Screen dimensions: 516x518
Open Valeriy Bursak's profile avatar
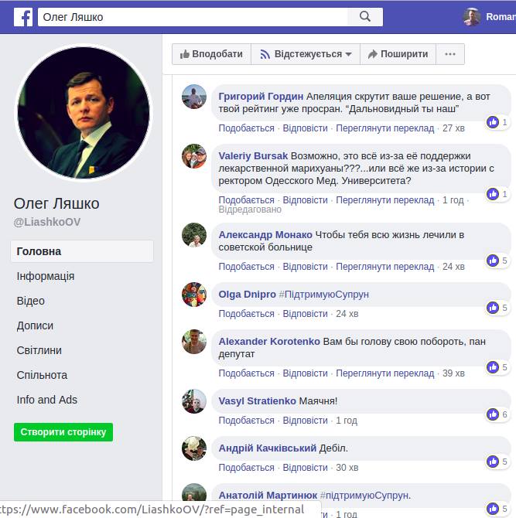(194, 156)
